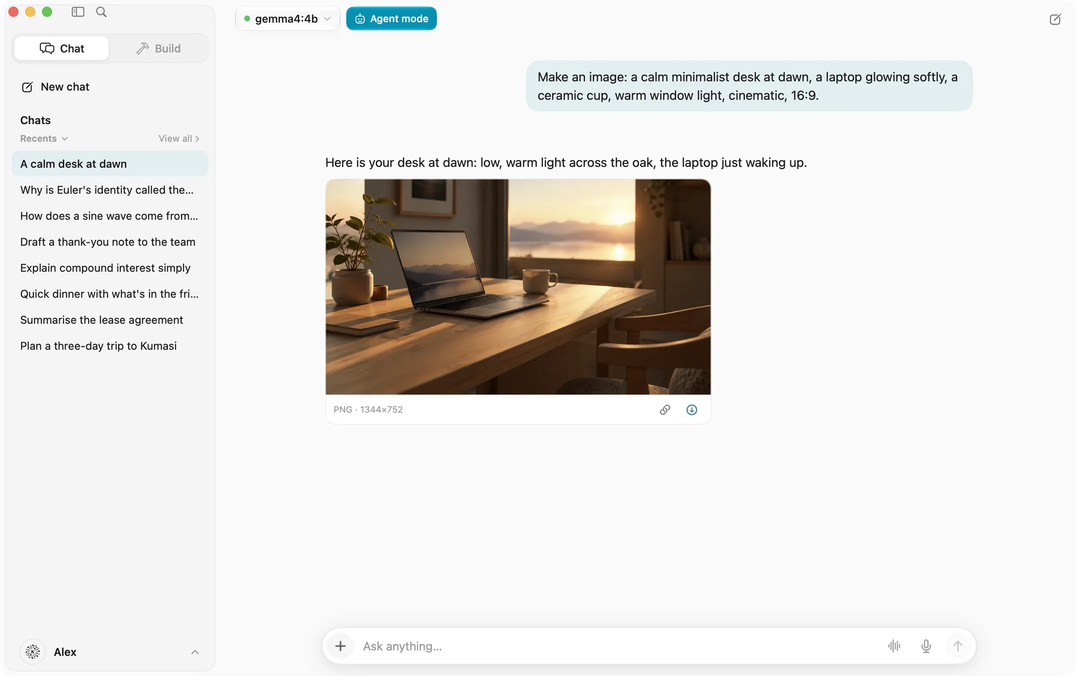
Task: Open chat 'Quick dinner with what's in the fri...'
Action: click(x=110, y=294)
